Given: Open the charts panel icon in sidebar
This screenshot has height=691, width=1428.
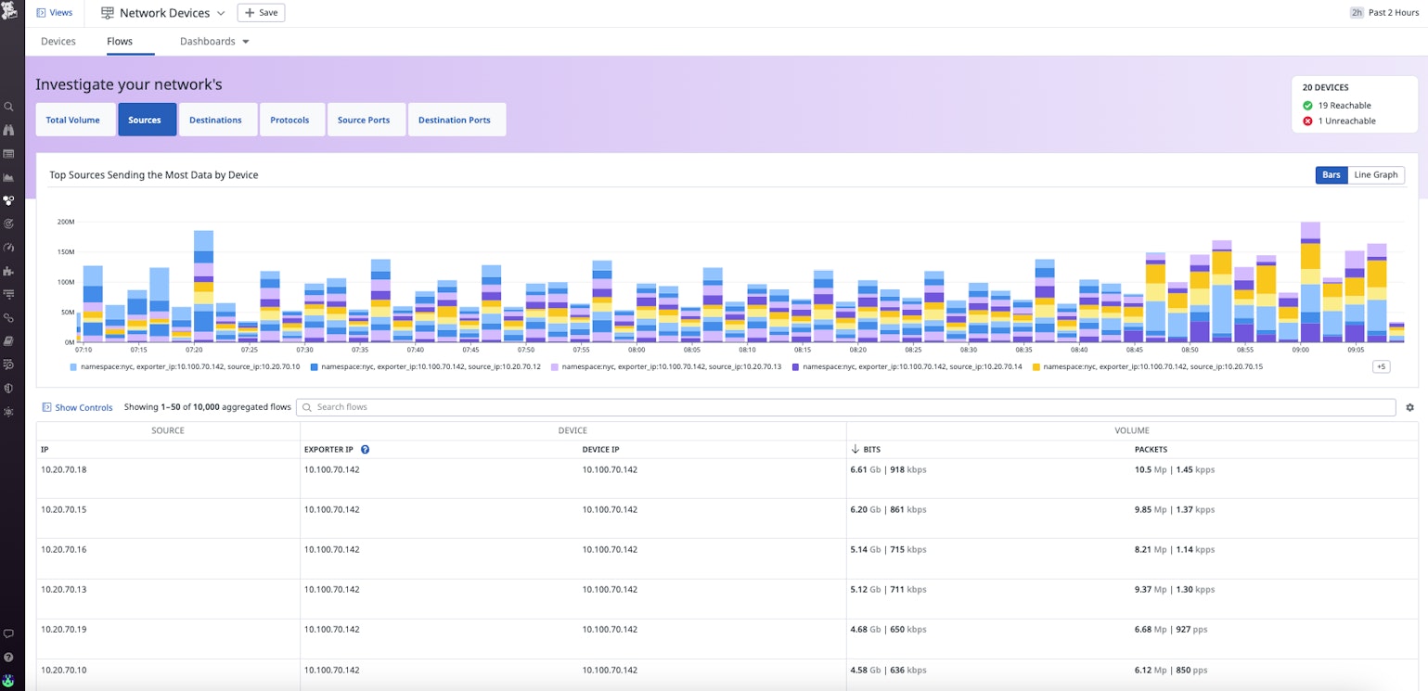Looking at the screenshot, I should click(8, 176).
